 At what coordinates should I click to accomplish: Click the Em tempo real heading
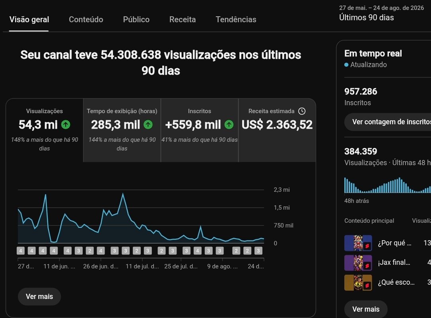[x=373, y=54]
